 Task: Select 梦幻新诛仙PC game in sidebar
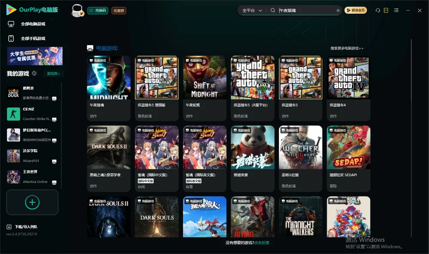point(32,135)
